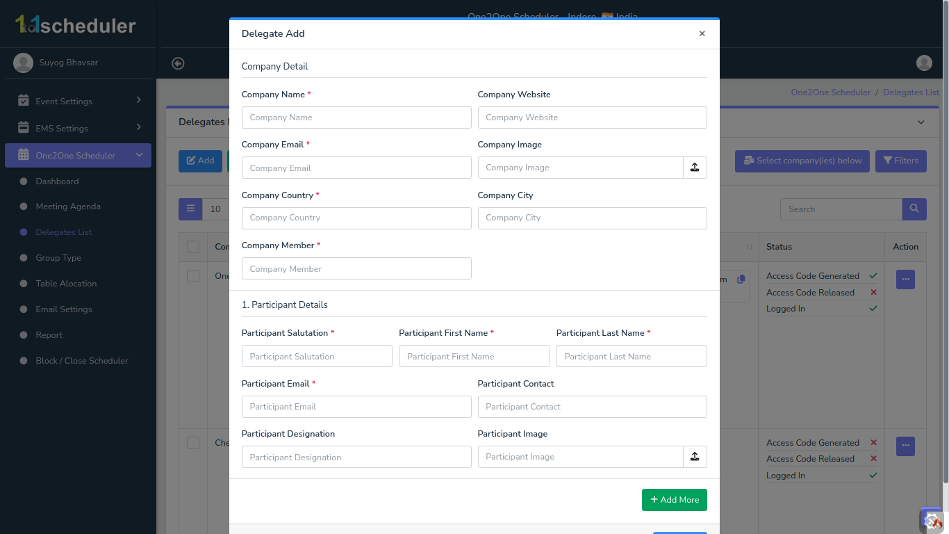This screenshot has width=949, height=534.
Task: Click the list view icon beside page size
Action: point(190,209)
